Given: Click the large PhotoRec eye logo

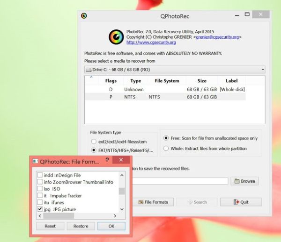Looking at the screenshot, I should point(116,37).
